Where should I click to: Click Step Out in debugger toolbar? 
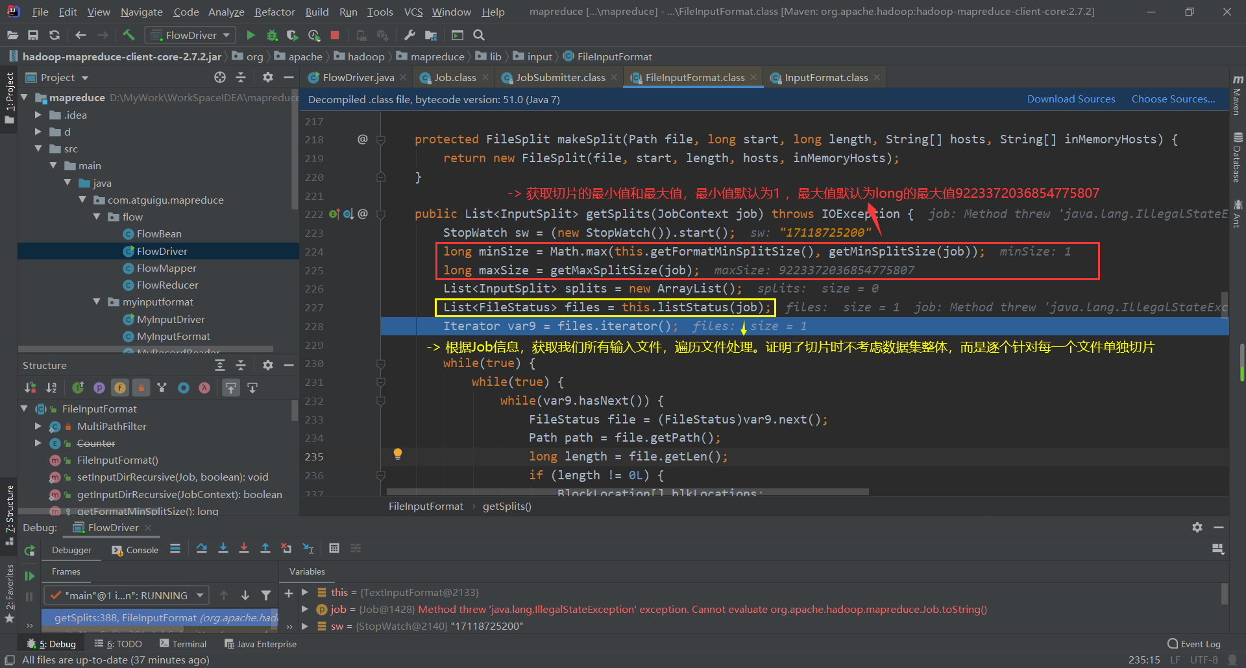click(265, 548)
